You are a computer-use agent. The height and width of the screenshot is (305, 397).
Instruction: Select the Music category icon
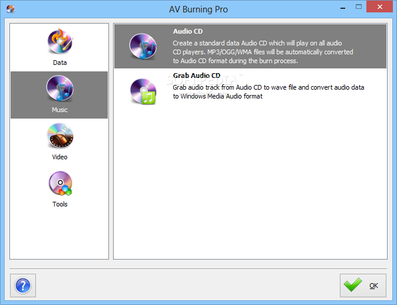coord(60,88)
